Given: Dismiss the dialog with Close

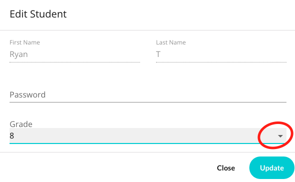Looking at the screenshot, I should [x=226, y=168].
